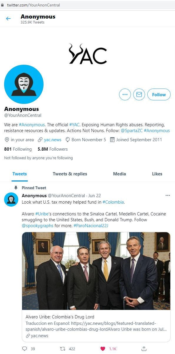Open the pinned tweet's more options menu
The width and height of the screenshot is (175, 354).
(x=168, y=195)
